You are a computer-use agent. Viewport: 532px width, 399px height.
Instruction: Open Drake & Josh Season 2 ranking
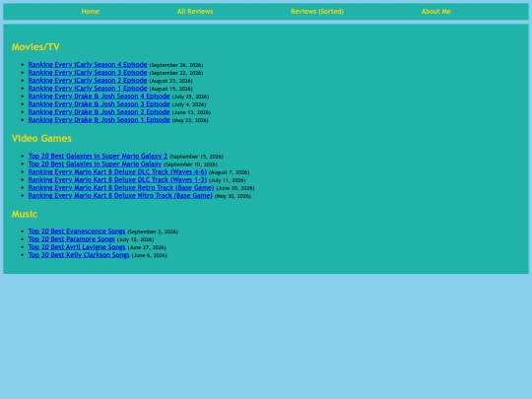(x=100, y=111)
